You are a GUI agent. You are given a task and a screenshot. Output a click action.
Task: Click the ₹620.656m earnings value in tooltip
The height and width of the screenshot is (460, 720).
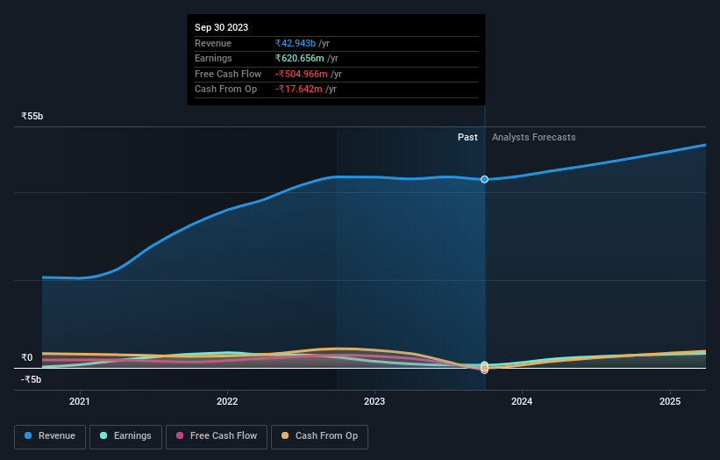(x=299, y=58)
